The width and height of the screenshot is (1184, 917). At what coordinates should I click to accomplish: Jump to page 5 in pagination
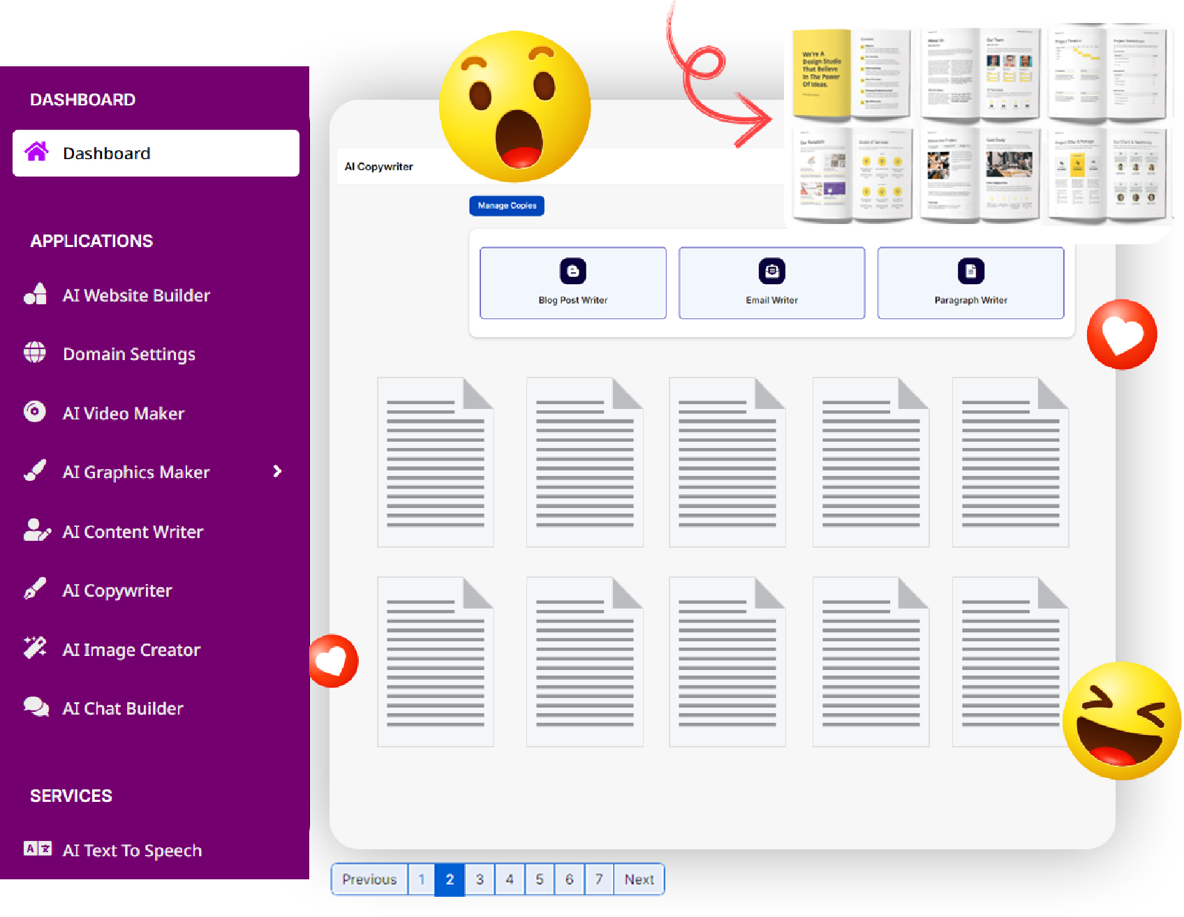[x=540, y=879]
